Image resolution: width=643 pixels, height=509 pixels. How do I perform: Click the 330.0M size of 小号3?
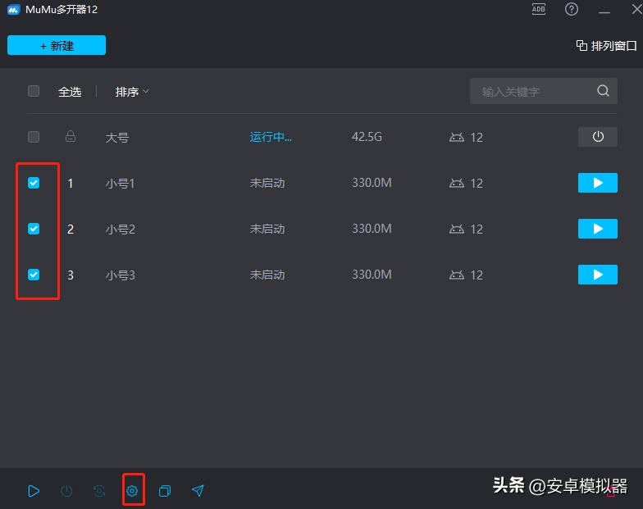pyautogui.click(x=372, y=274)
